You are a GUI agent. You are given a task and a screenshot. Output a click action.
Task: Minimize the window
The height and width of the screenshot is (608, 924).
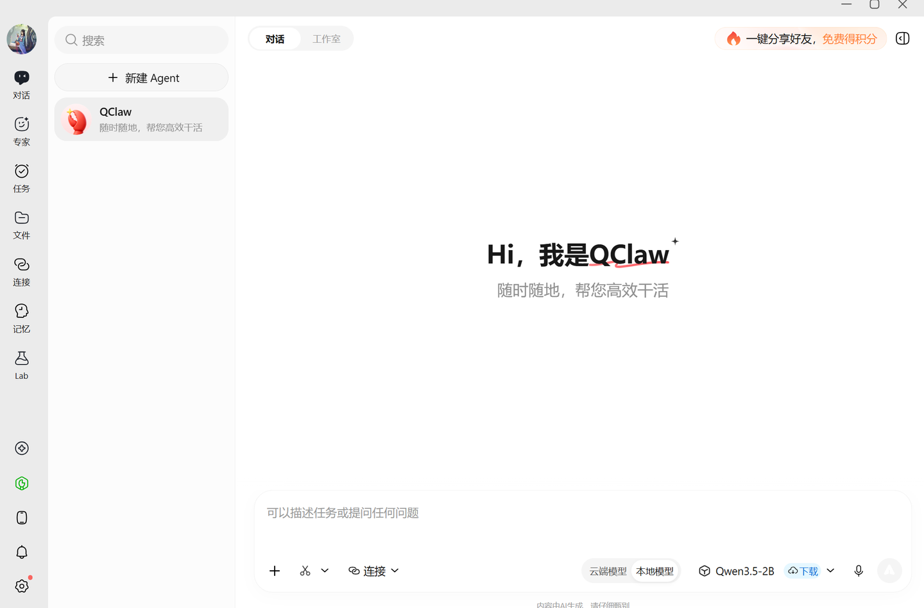coord(846,4)
